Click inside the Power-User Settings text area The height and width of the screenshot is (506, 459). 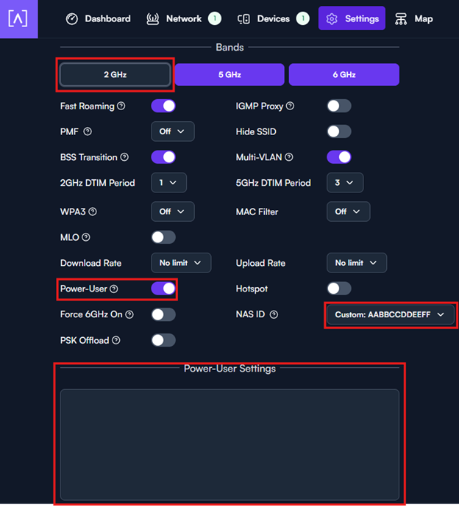230,445
